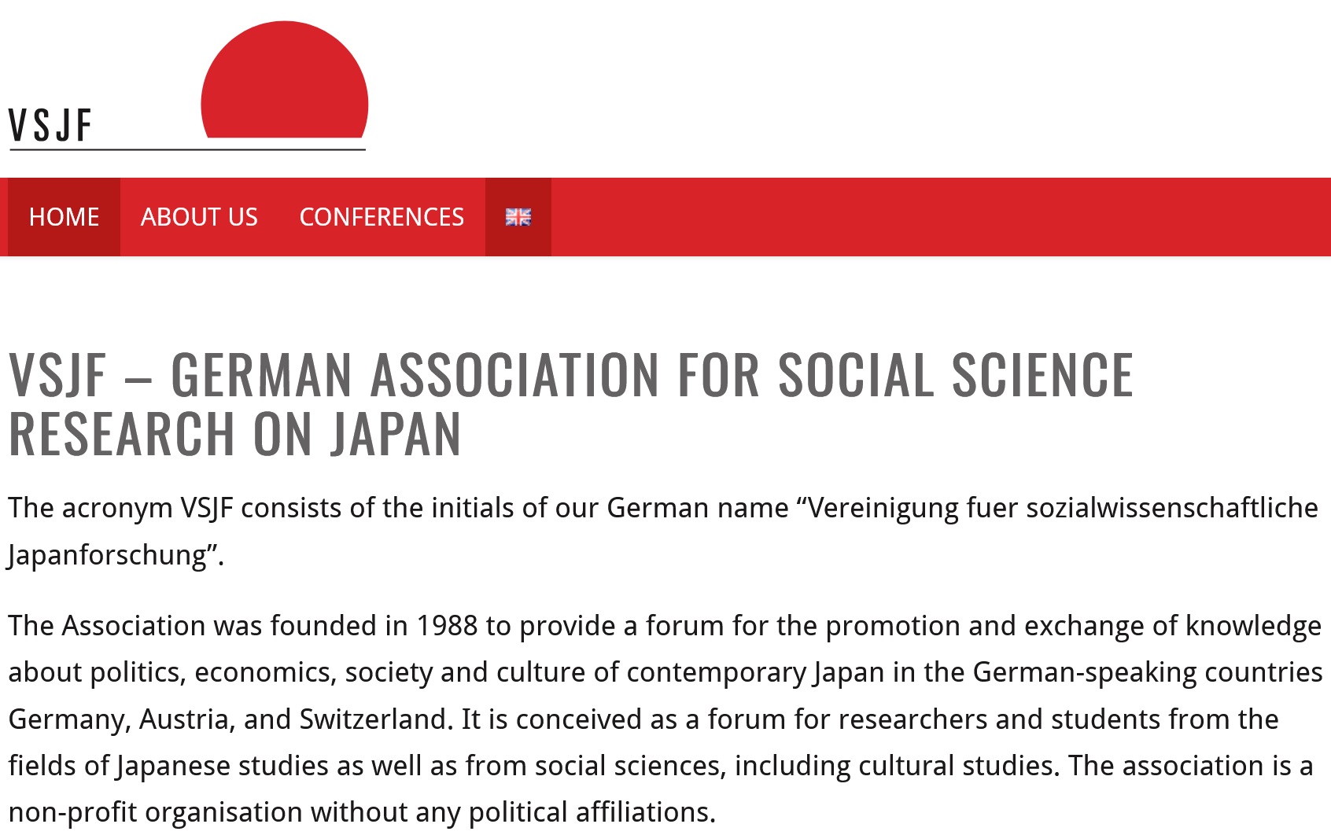Screen dimensions: 1331x835
Task: Click the VSJF logo text
Action: (x=50, y=125)
